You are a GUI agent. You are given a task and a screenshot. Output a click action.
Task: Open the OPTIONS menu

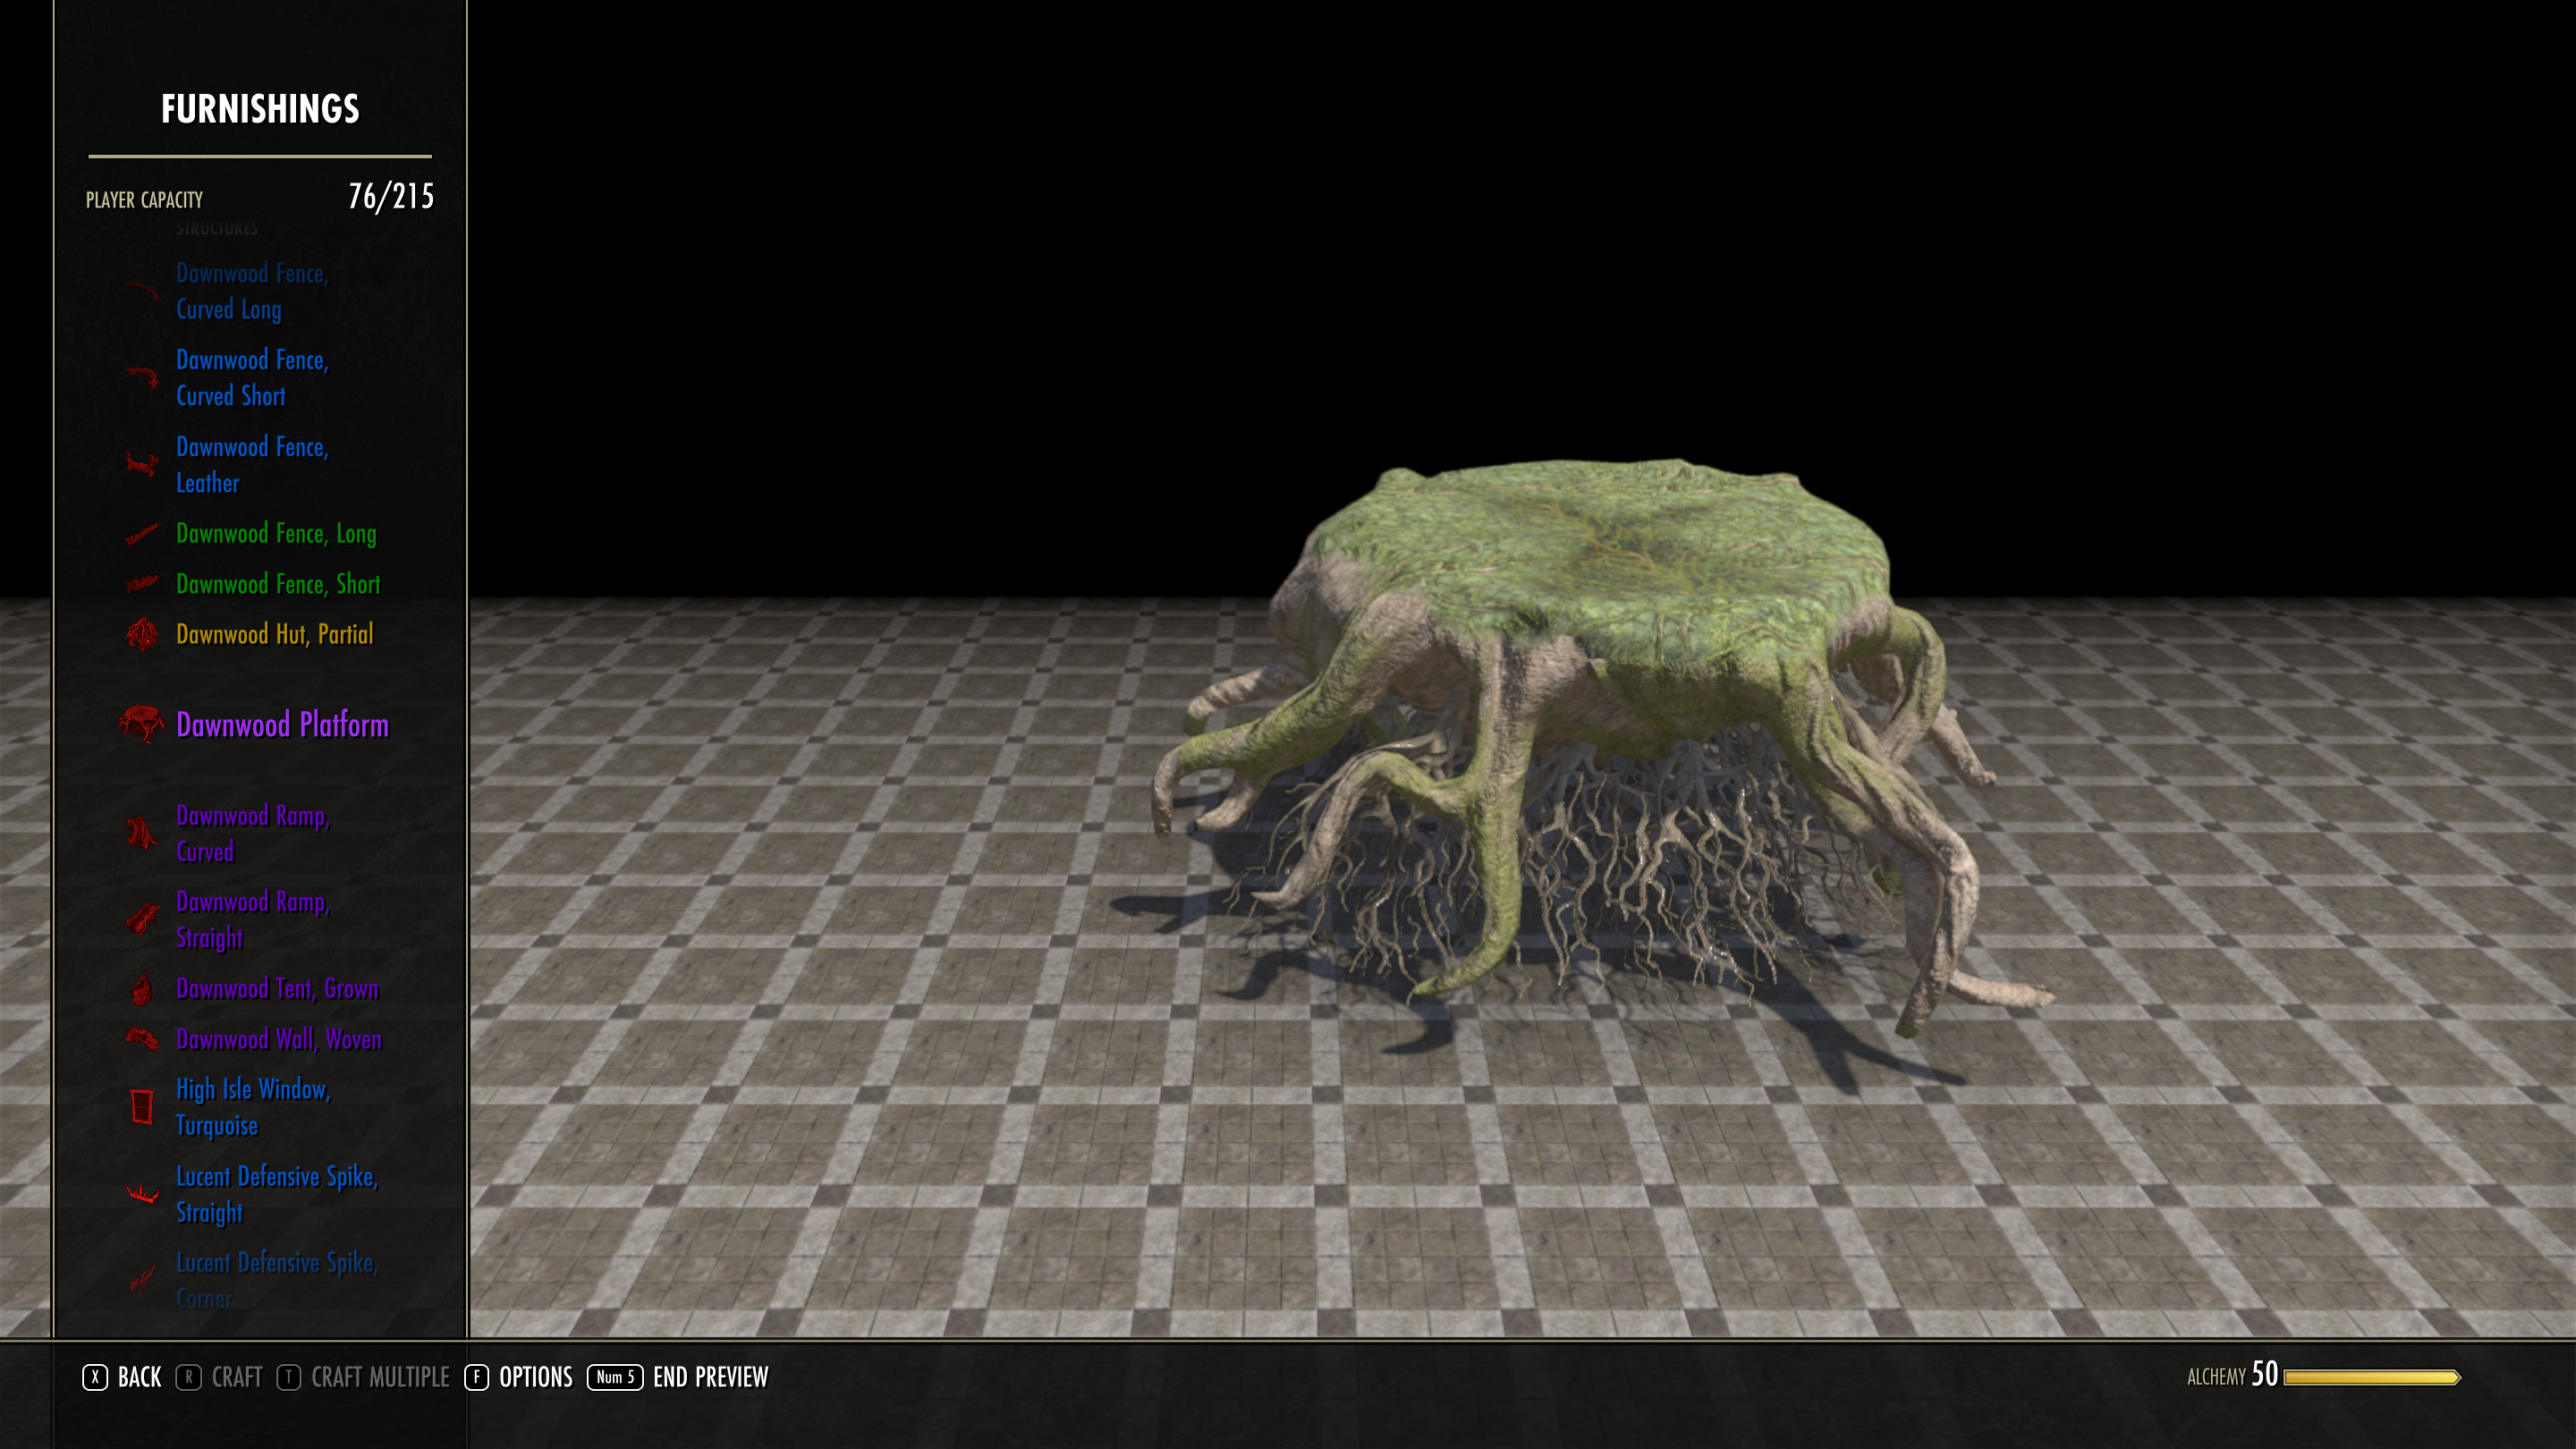click(x=519, y=1377)
